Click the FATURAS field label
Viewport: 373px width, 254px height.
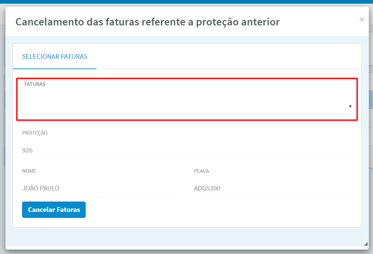[35, 84]
